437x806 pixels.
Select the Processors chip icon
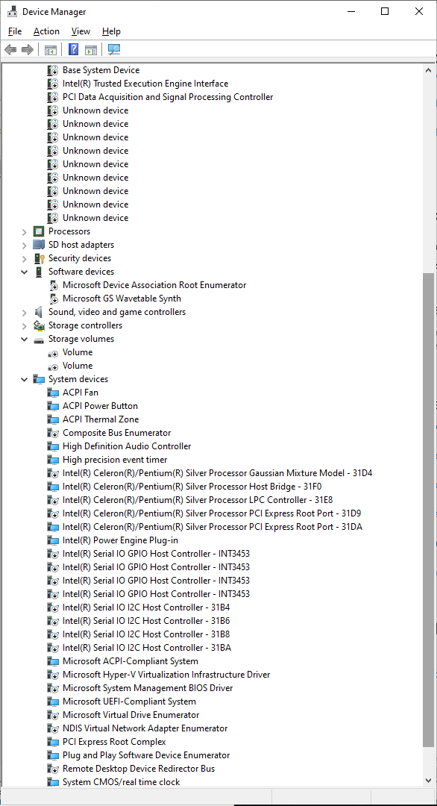pos(39,231)
